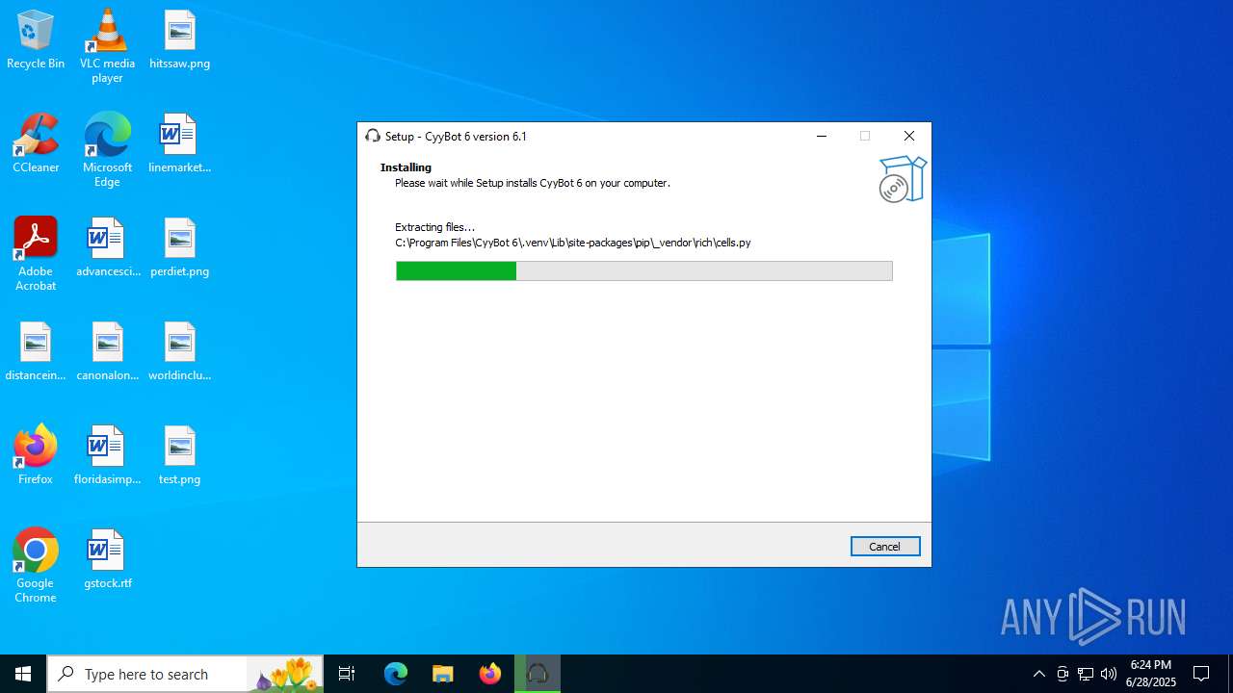Viewport: 1233px width, 693px height.
Task: Click the extracting file path text
Action: coord(573,243)
